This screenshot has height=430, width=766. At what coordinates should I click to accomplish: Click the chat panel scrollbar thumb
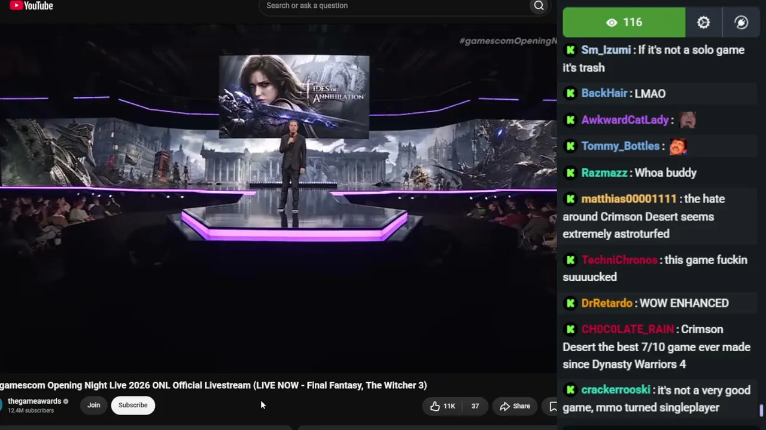761,411
